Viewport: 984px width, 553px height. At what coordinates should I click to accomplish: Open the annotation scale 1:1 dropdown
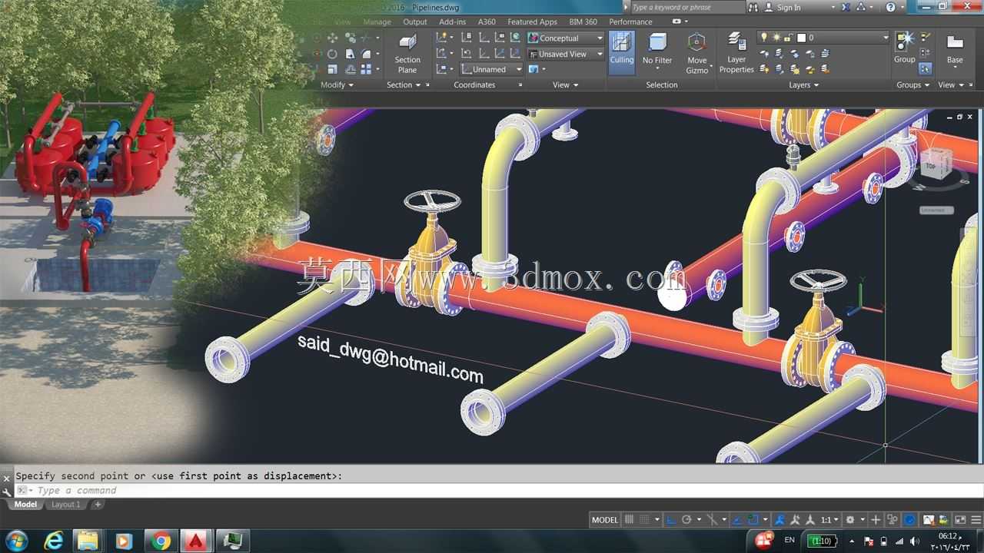tap(829, 520)
